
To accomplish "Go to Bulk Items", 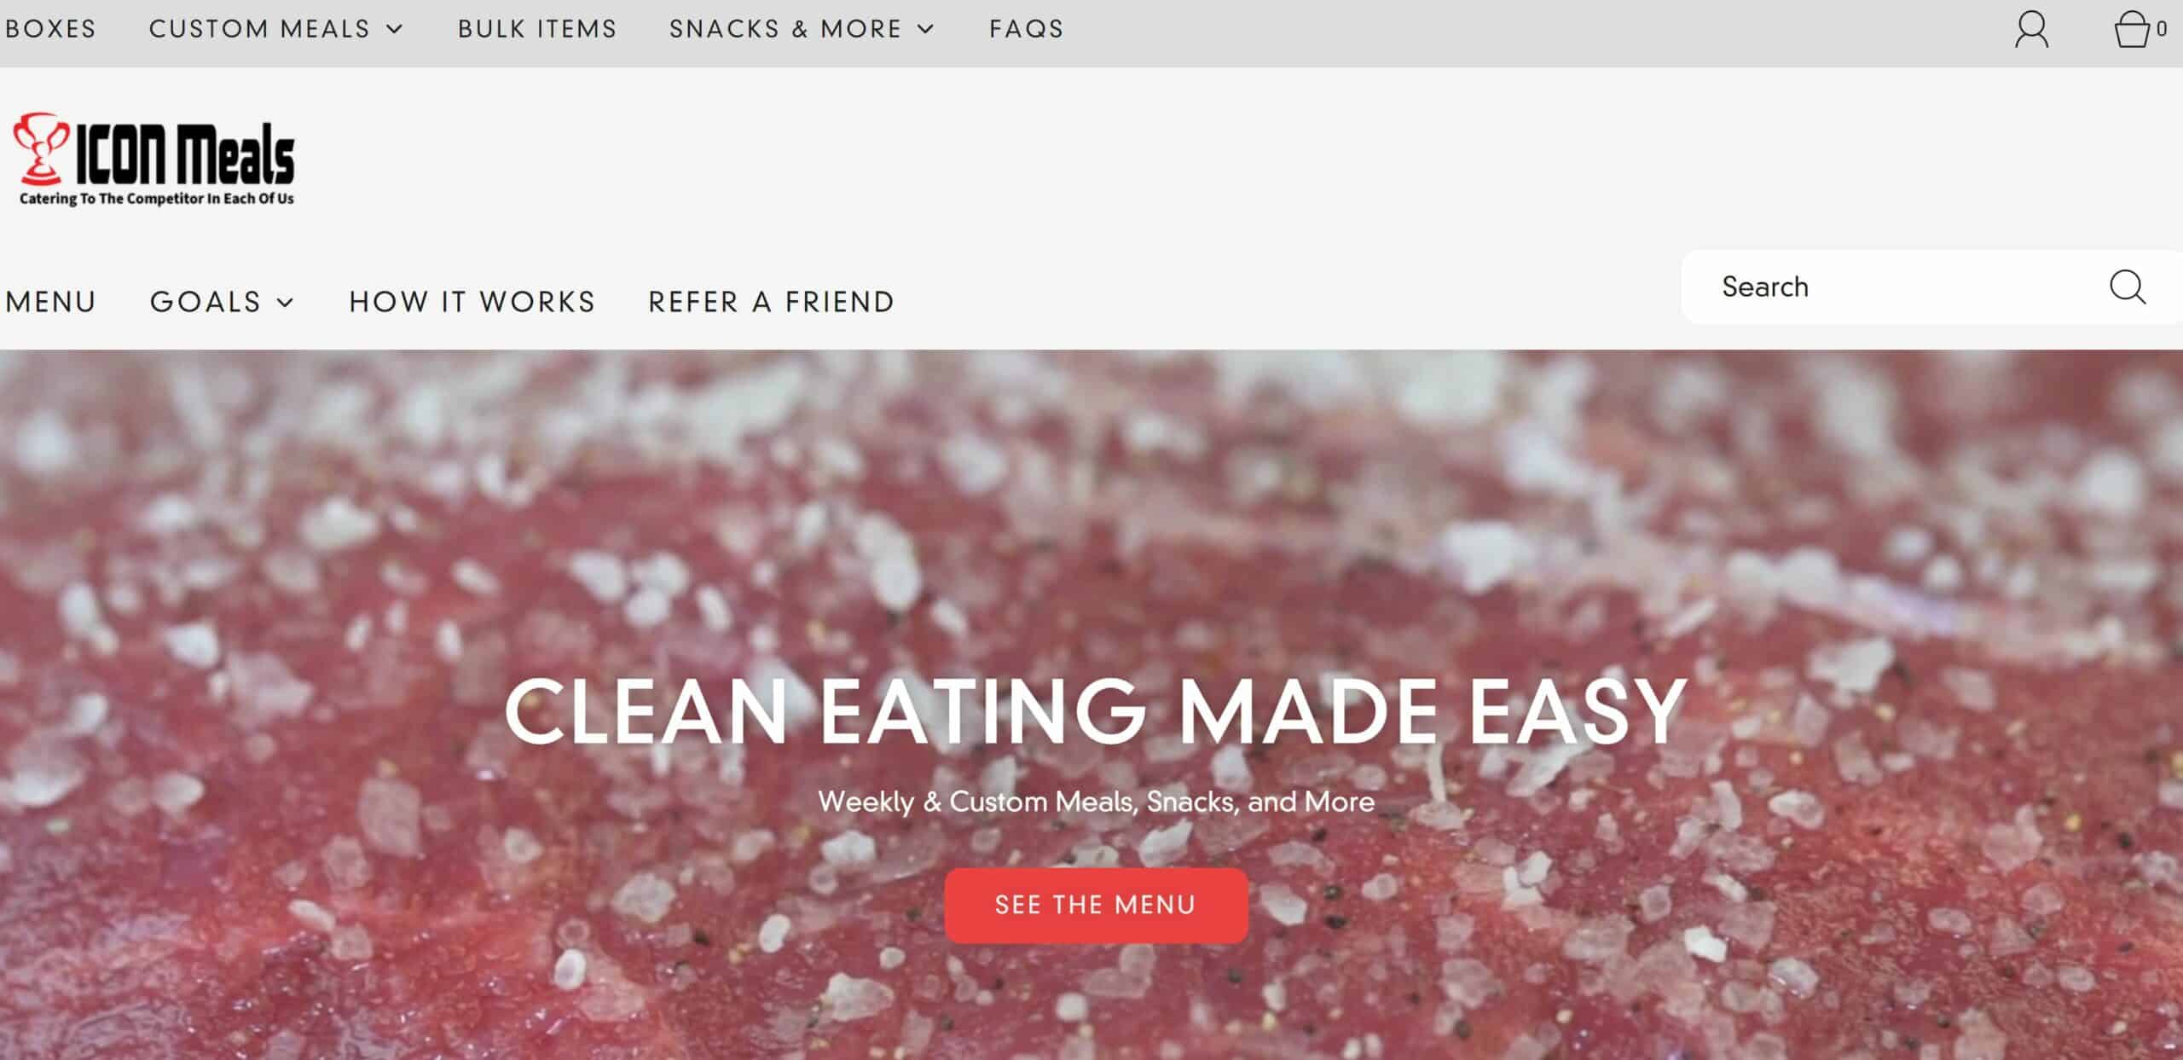I will [537, 29].
